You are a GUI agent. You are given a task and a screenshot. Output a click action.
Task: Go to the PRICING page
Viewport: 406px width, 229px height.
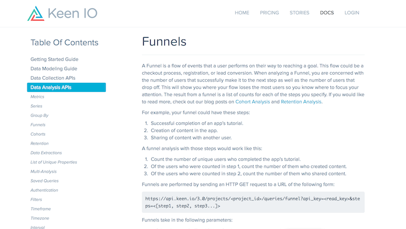(269, 13)
